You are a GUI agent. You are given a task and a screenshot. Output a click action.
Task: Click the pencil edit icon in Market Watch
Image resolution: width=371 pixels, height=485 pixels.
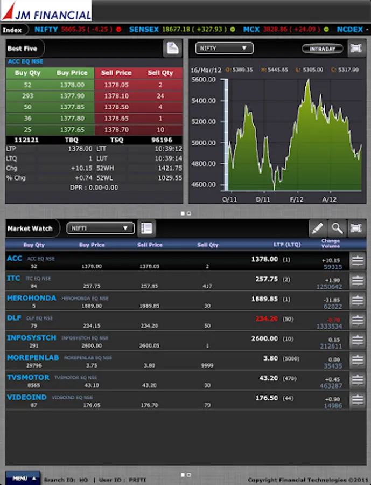pos(318,228)
